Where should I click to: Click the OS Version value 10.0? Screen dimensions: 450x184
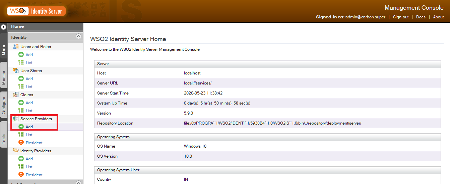(188, 156)
